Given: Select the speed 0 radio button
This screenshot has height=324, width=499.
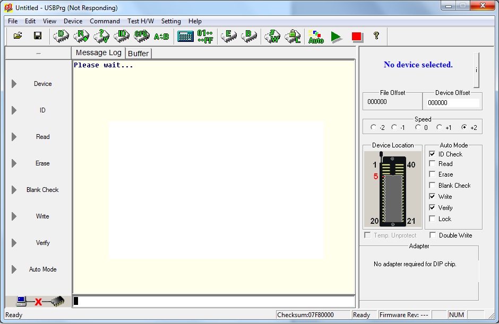Looking at the screenshot, I should pos(418,127).
